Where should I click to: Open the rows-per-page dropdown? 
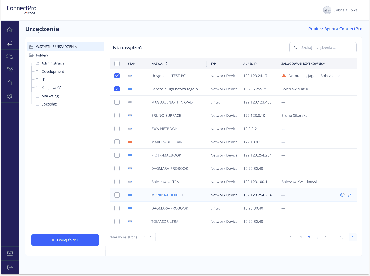click(148, 237)
